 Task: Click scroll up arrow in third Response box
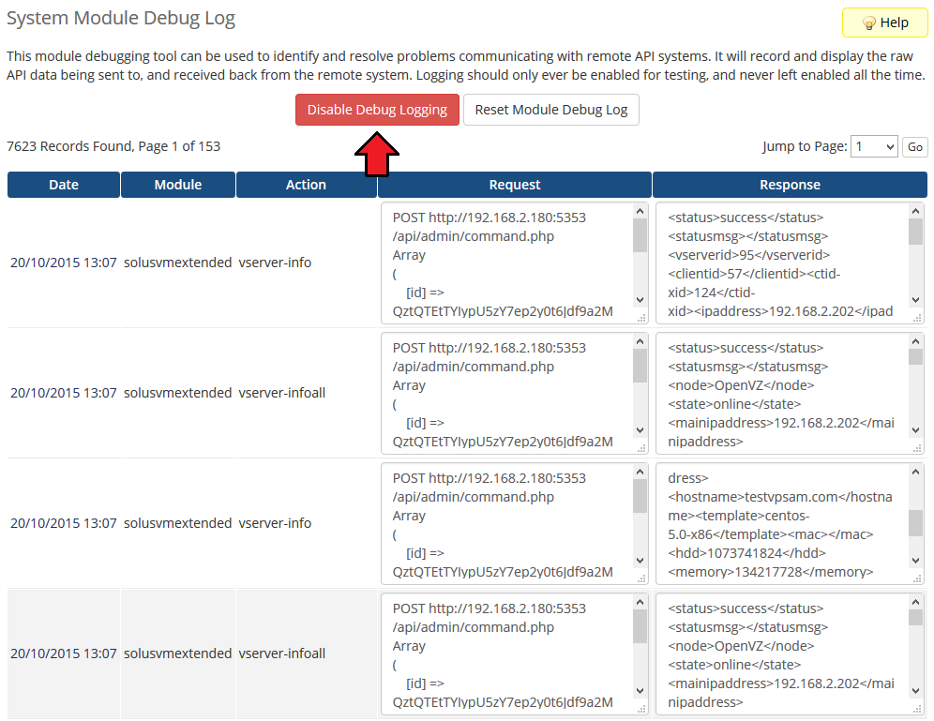pyautogui.click(x=915, y=472)
